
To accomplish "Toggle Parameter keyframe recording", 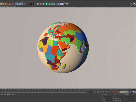I will click(x=127, y=92).
